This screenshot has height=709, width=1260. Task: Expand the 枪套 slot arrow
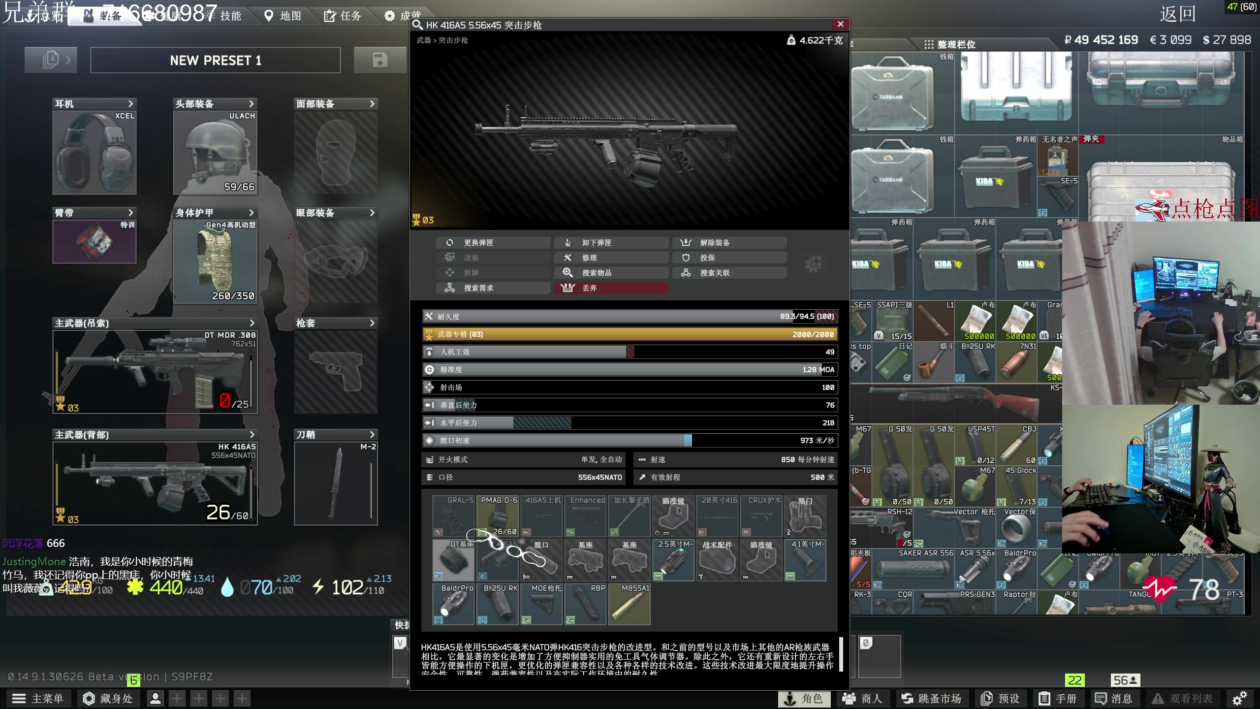pos(372,323)
